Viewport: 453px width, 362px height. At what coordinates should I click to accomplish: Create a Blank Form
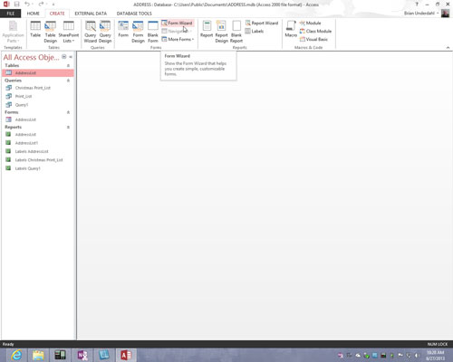tap(153, 32)
